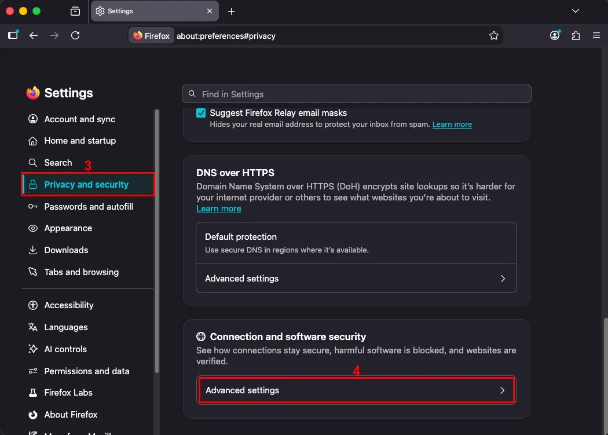Image resolution: width=608 pixels, height=435 pixels.
Task: Open the Firefox account profile icon
Action: (555, 35)
